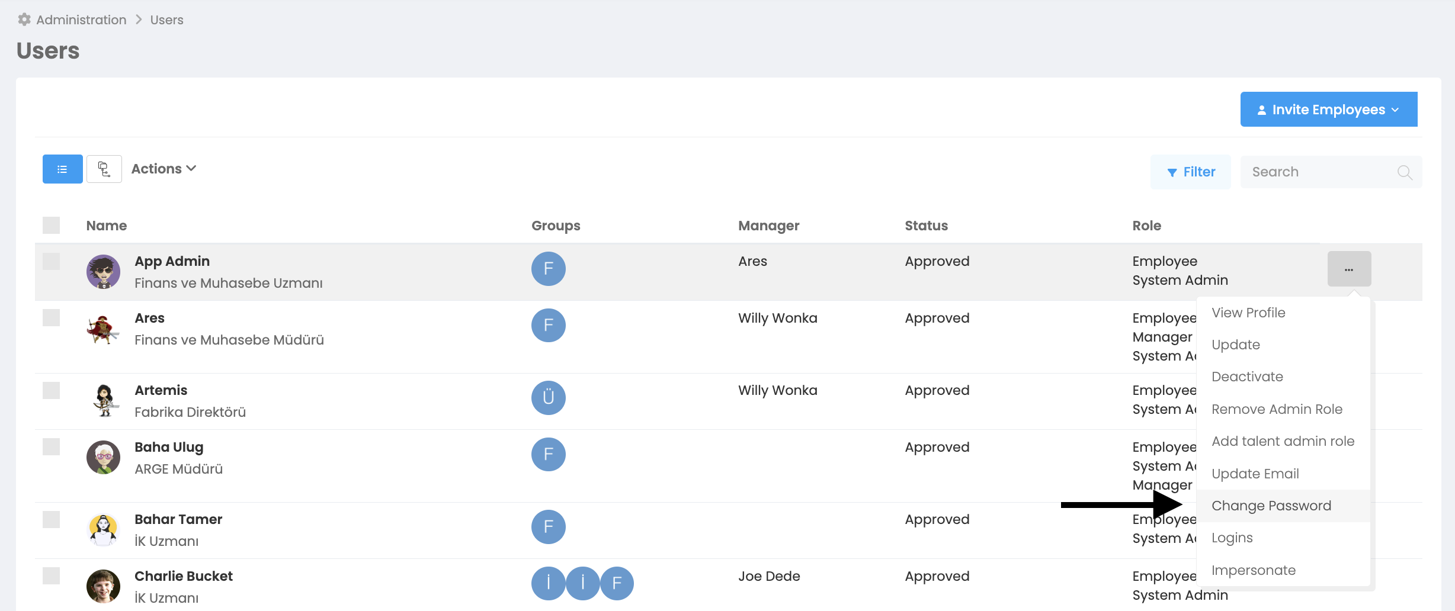The image size is (1455, 611).
Task: Click App Admin's avatar picture
Action: pos(104,272)
